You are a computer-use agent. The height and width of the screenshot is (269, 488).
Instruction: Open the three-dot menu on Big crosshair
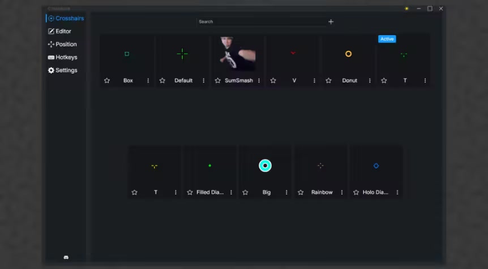click(x=286, y=192)
